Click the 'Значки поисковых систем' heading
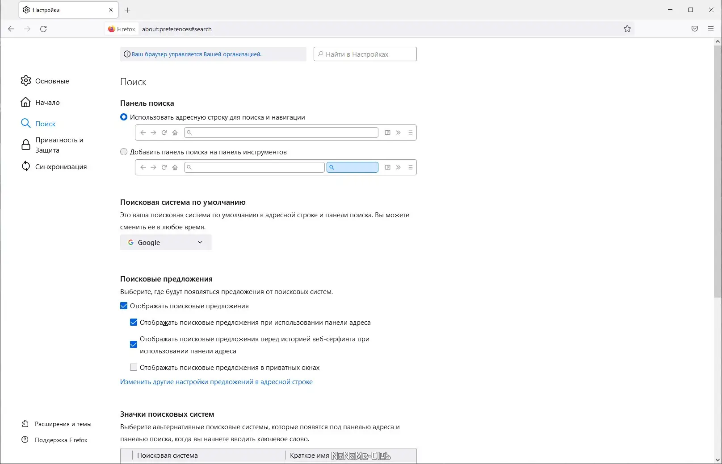The image size is (722, 464). pyautogui.click(x=167, y=414)
